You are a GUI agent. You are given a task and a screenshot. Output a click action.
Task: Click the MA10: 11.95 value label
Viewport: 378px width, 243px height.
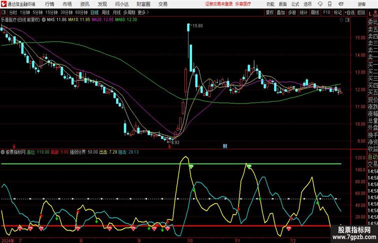click(79, 20)
